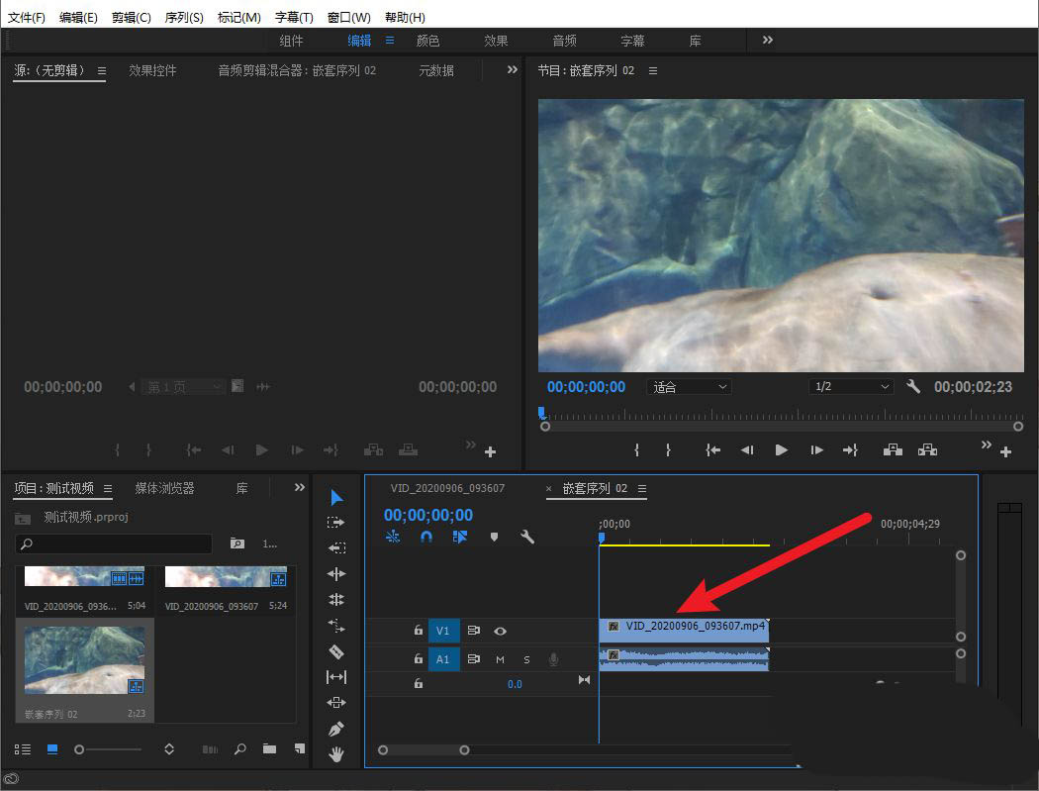Screen dimensions: 1039x791
Task: Activate the Hand tool
Action: [336, 753]
